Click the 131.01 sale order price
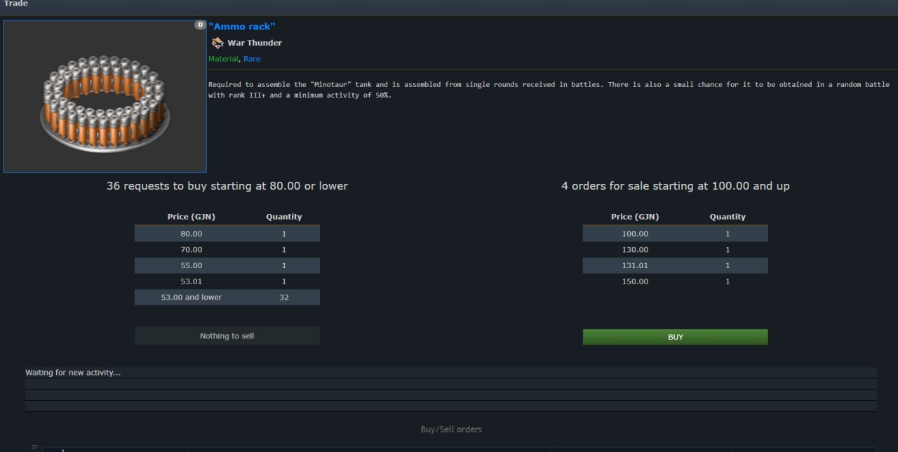This screenshot has height=452, width=898. click(635, 265)
